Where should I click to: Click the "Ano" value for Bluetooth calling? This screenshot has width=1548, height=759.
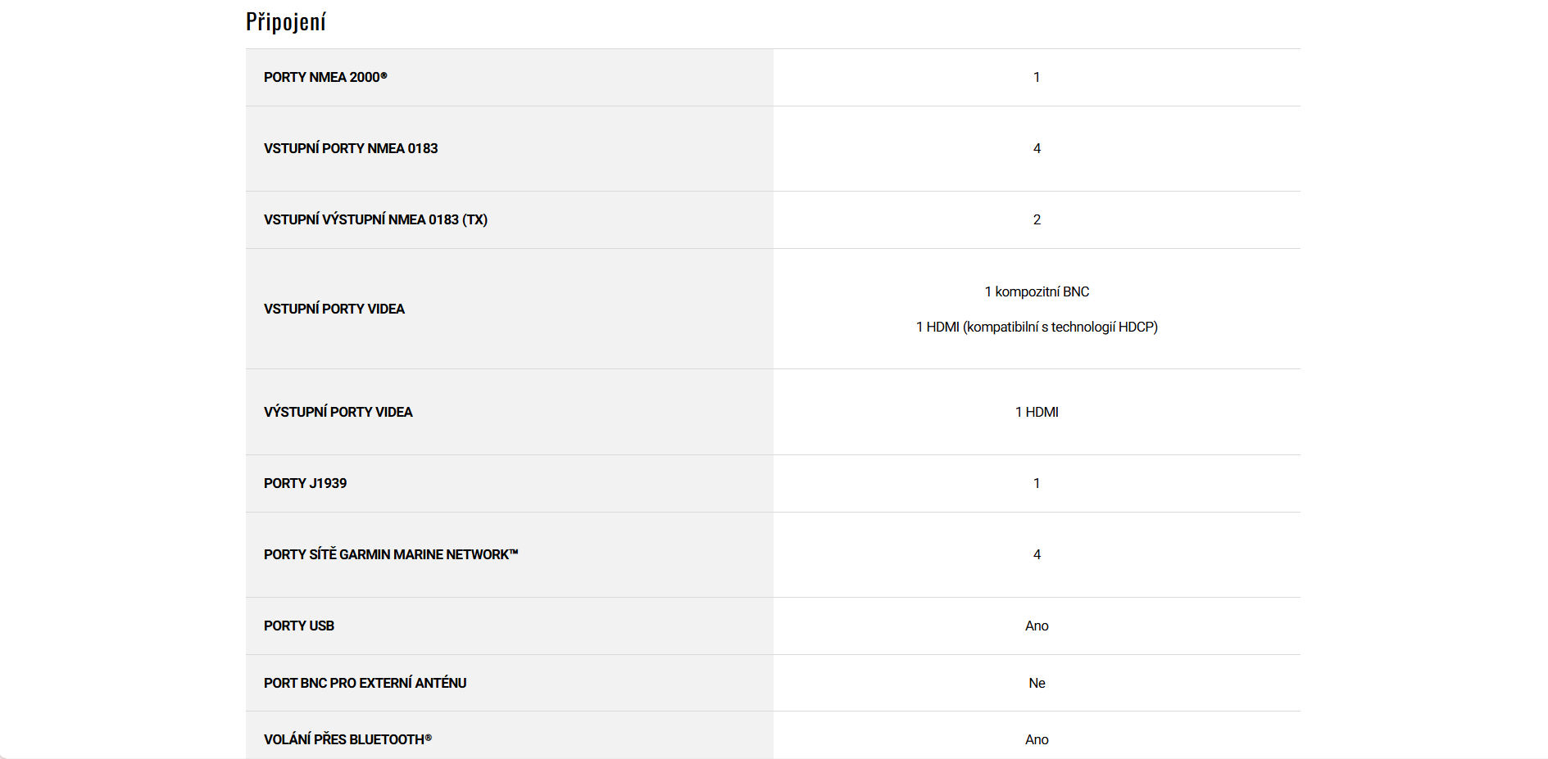tap(1037, 739)
